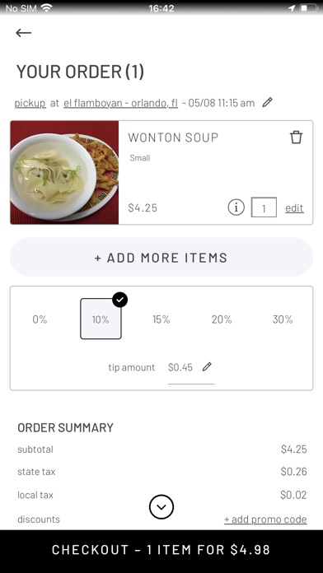This screenshot has height=573, width=323.
Task: Delete Wonton Soup with the trash icon
Action: 296,137
